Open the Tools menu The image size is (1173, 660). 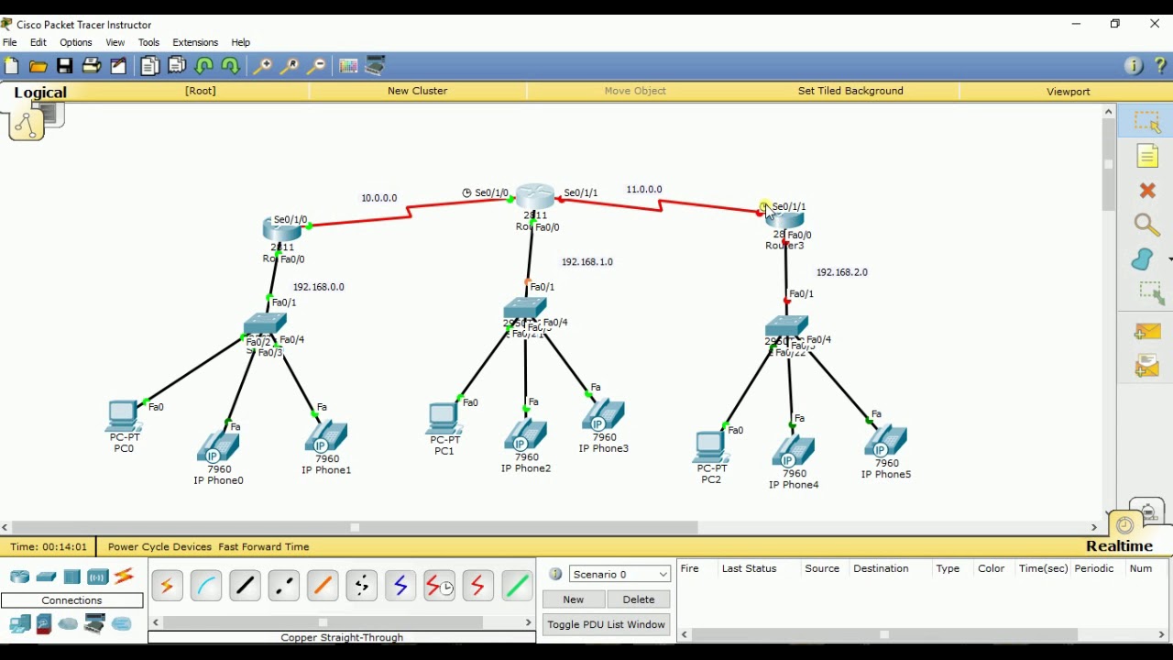pos(148,42)
